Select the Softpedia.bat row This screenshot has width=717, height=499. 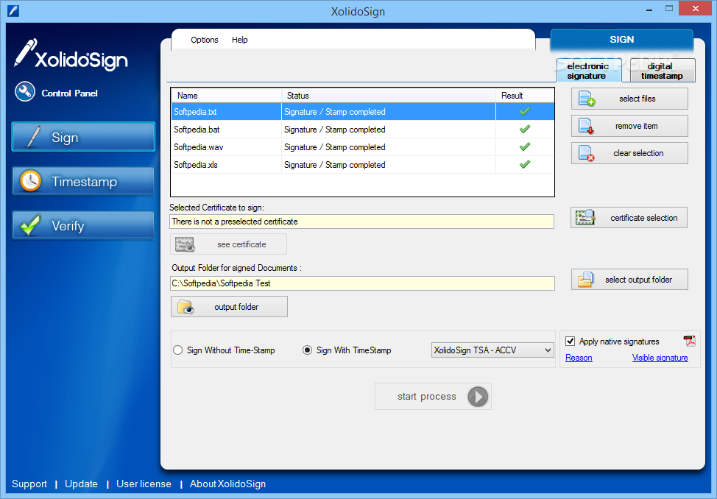point(363,130)
